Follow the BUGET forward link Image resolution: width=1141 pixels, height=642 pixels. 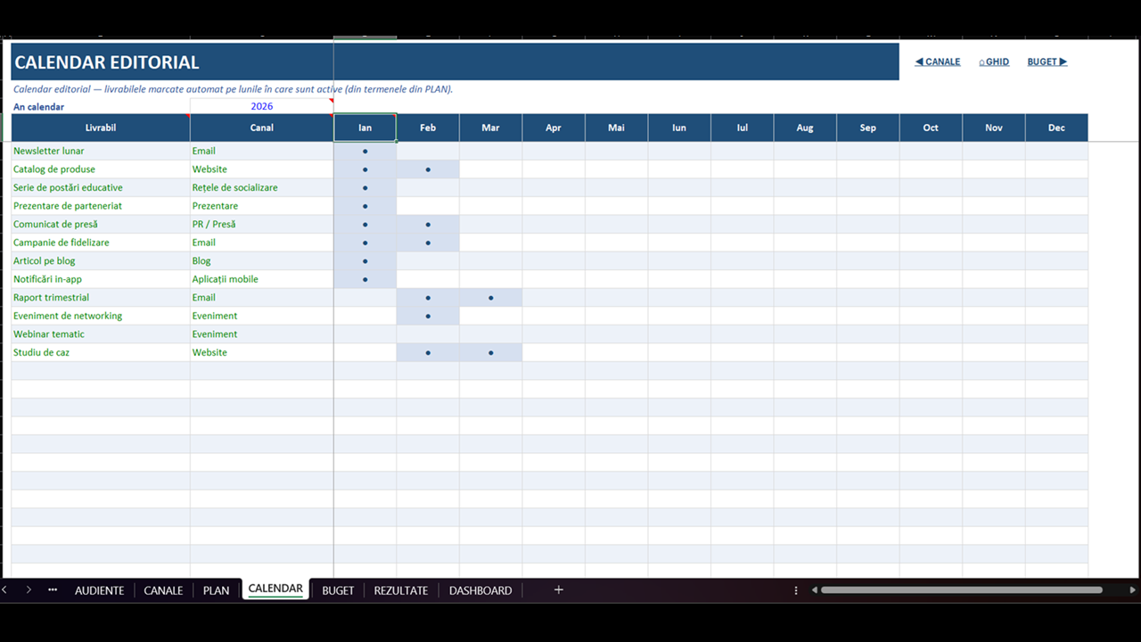[1047, 62]
